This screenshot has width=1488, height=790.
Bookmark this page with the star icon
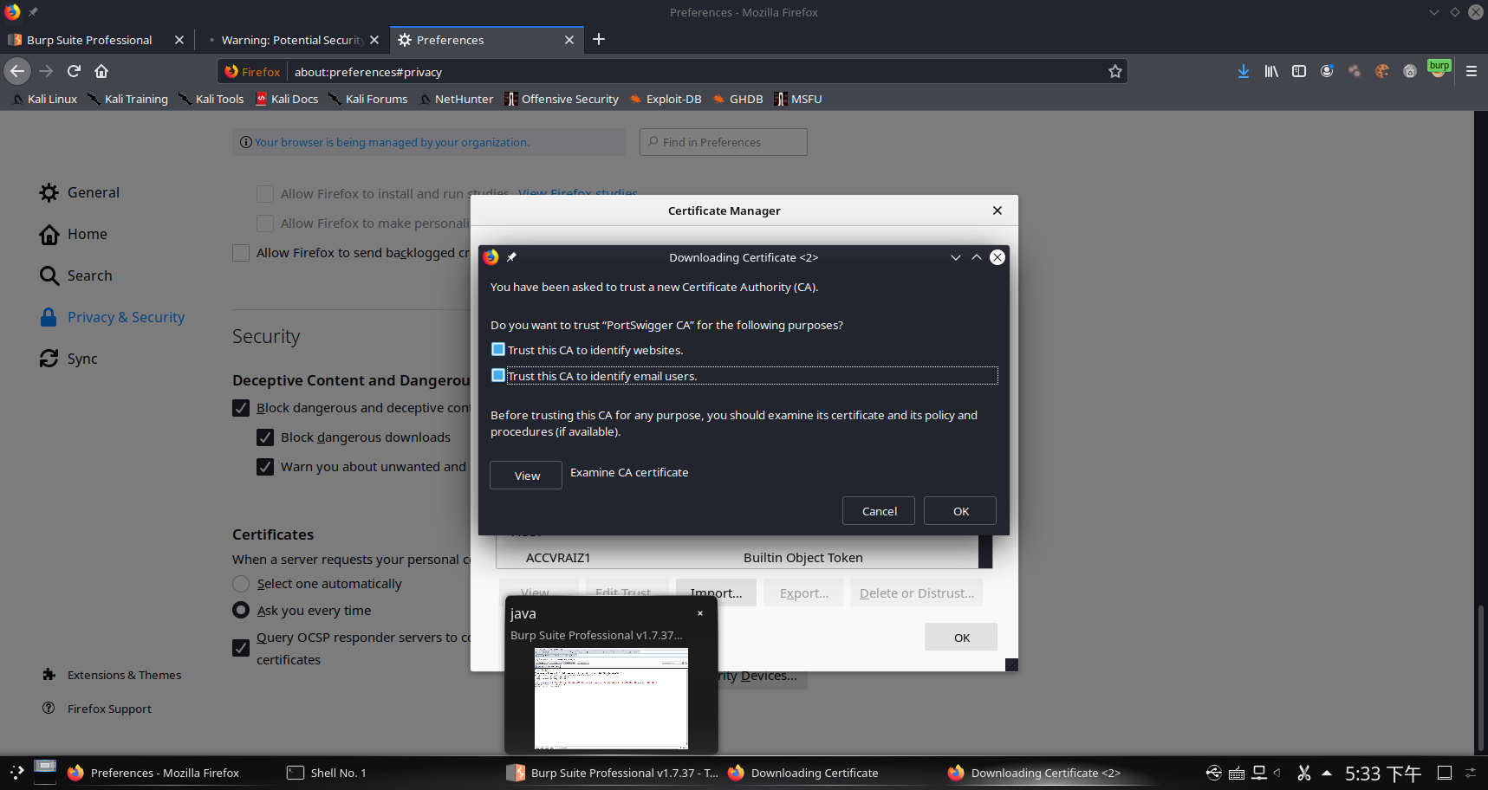pyautogui.click(x=1115, y=71)
